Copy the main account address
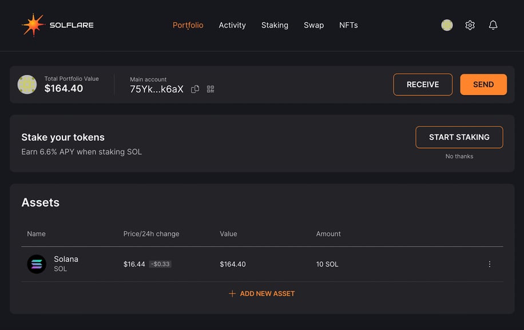The height and width of the screenshot is (330, 524). pyautogui.click(x=195, y=89)
